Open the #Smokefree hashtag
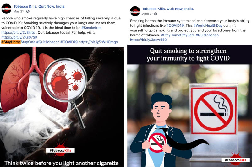252x167 pixels. [x=91, y=28]
